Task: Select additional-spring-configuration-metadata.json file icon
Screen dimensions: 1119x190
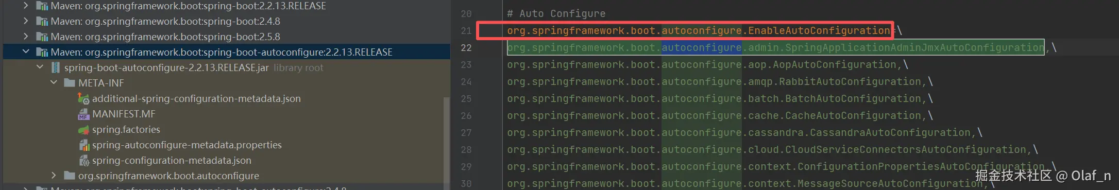Action: click(x=83, y=98)
